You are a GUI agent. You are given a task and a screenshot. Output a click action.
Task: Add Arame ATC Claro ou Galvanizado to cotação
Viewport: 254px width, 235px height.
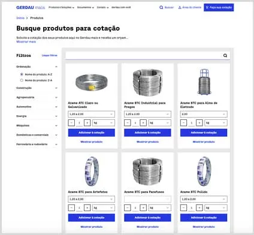point(92,132)
